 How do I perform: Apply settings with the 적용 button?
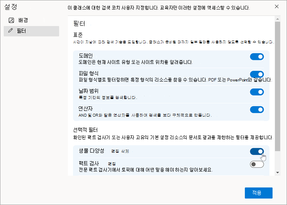pos(258,193)
